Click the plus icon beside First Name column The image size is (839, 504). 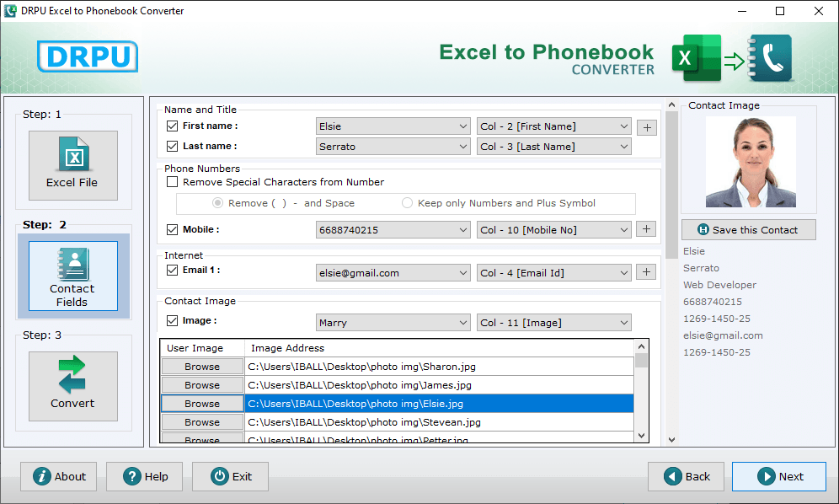pyautogui.click(x=647, y=127)
